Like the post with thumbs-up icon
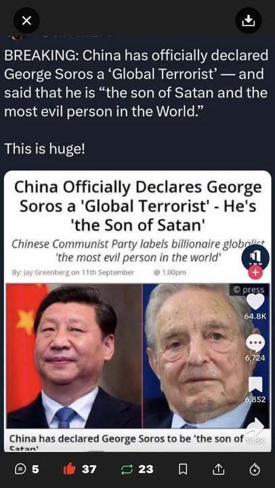Viewport: 275px width, 488px height. [x=69, y=469]
